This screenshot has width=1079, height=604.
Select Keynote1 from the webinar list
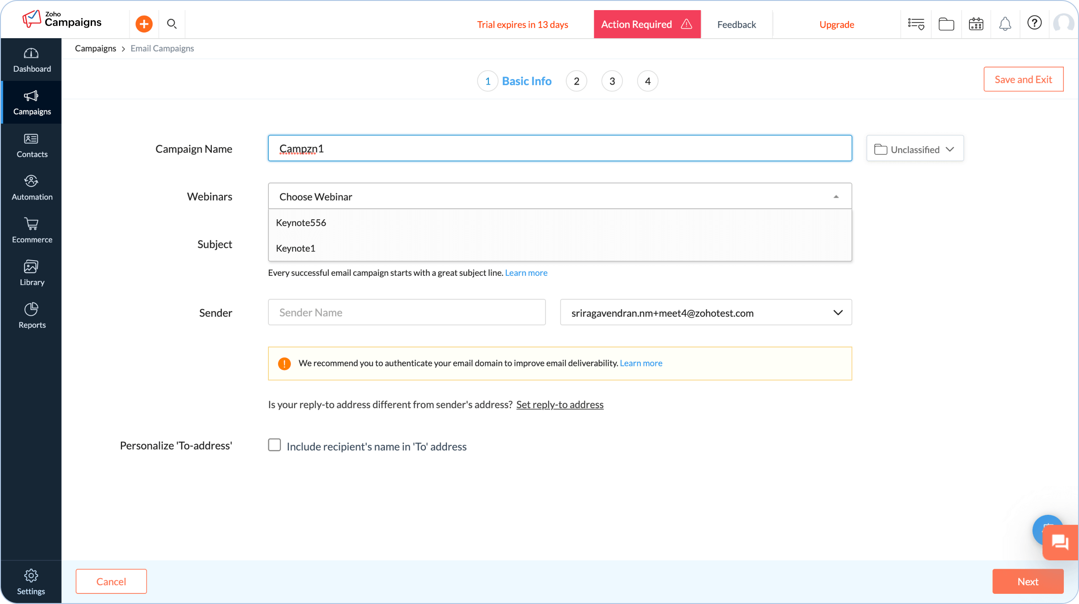[296, 248]
